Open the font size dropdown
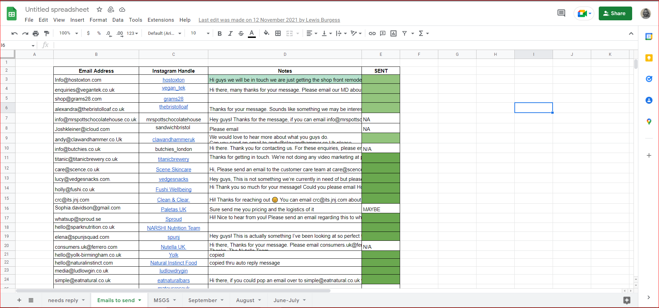The height and width of the screenshot is (308, 659). (x=200, y=33)
